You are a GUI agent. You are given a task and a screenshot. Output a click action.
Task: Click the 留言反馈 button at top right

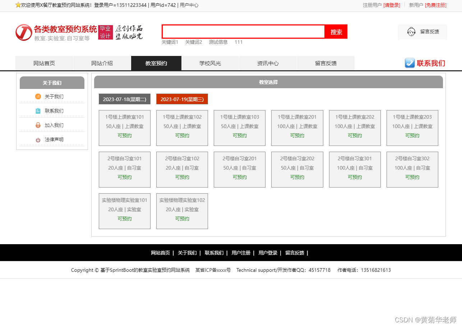click(x=422, y=32)
